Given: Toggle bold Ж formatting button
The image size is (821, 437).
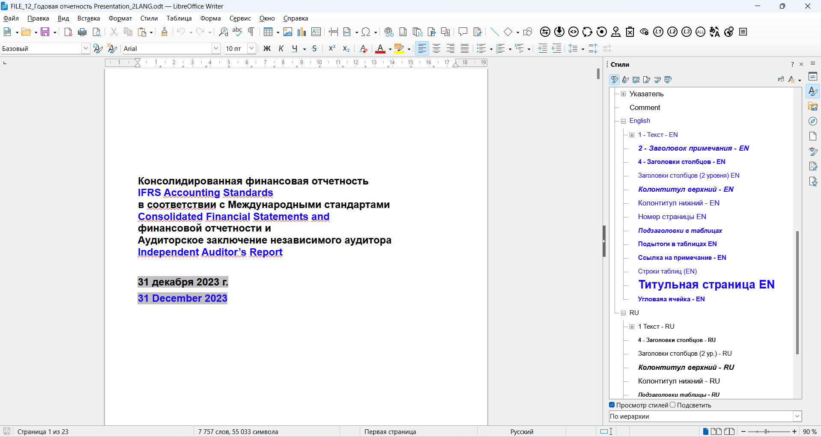Looking at the screenshot, I should click(267, 49).
